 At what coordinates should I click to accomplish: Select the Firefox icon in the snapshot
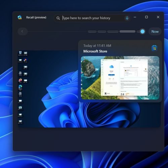coord(20,80)
